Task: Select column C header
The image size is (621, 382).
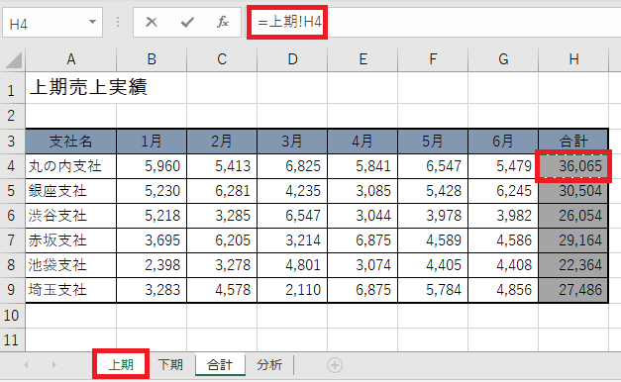Action: pos(222,59)
